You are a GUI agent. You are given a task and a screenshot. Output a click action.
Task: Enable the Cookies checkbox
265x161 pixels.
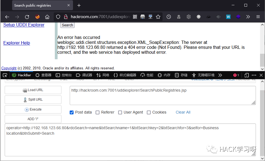(x=149, y=112)
